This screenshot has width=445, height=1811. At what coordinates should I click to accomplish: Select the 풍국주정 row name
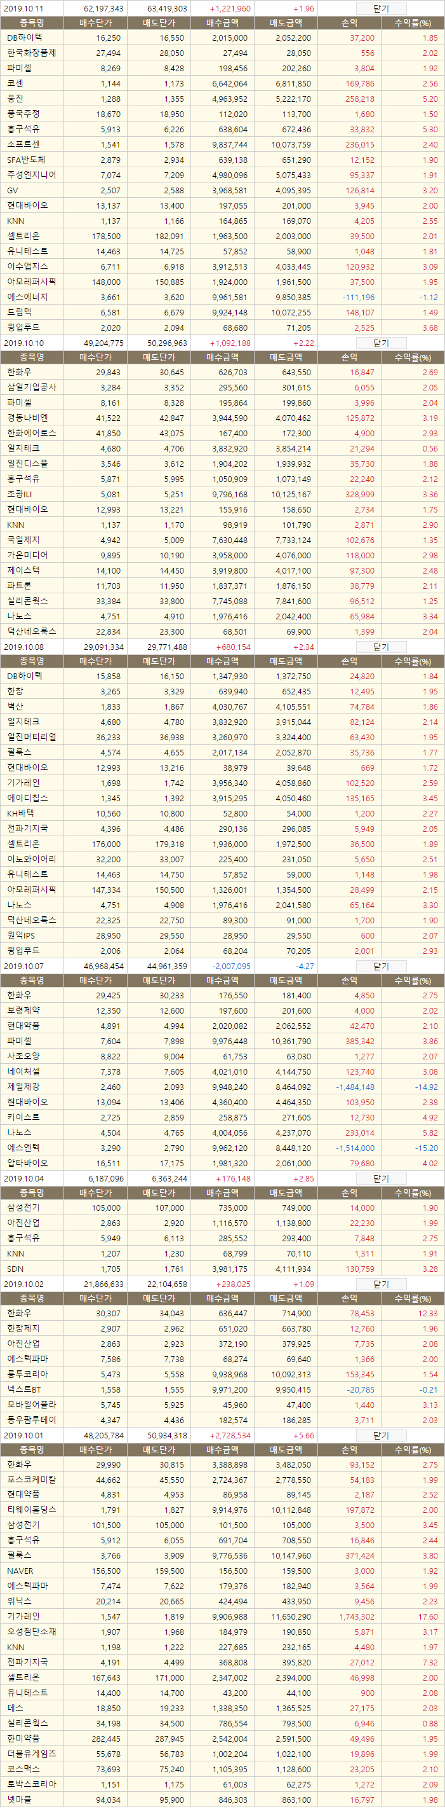[x=23, y=113]
